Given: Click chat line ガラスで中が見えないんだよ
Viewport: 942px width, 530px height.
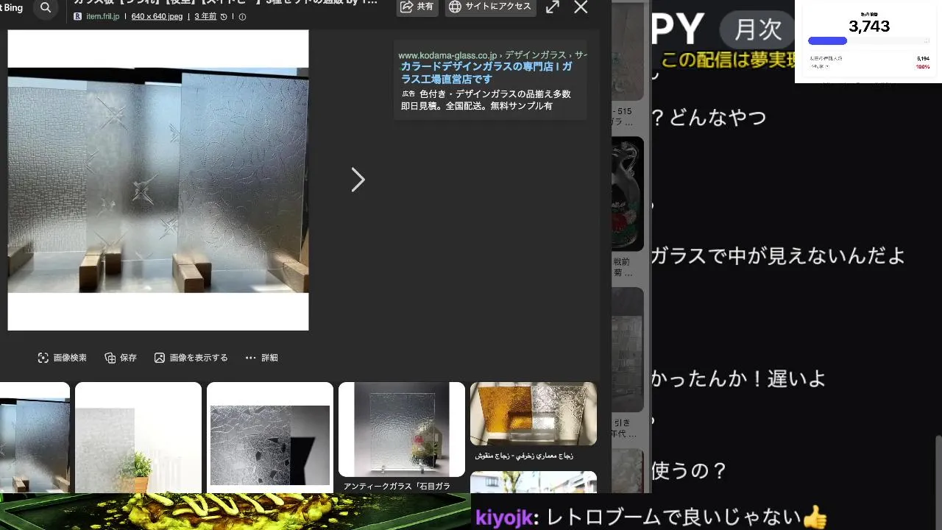Looking at the screenshot, I should point(778,255).
